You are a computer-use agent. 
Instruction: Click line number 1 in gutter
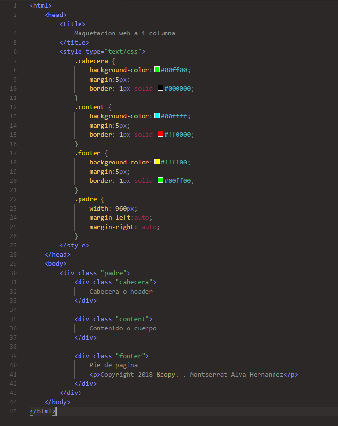[15, 6]
